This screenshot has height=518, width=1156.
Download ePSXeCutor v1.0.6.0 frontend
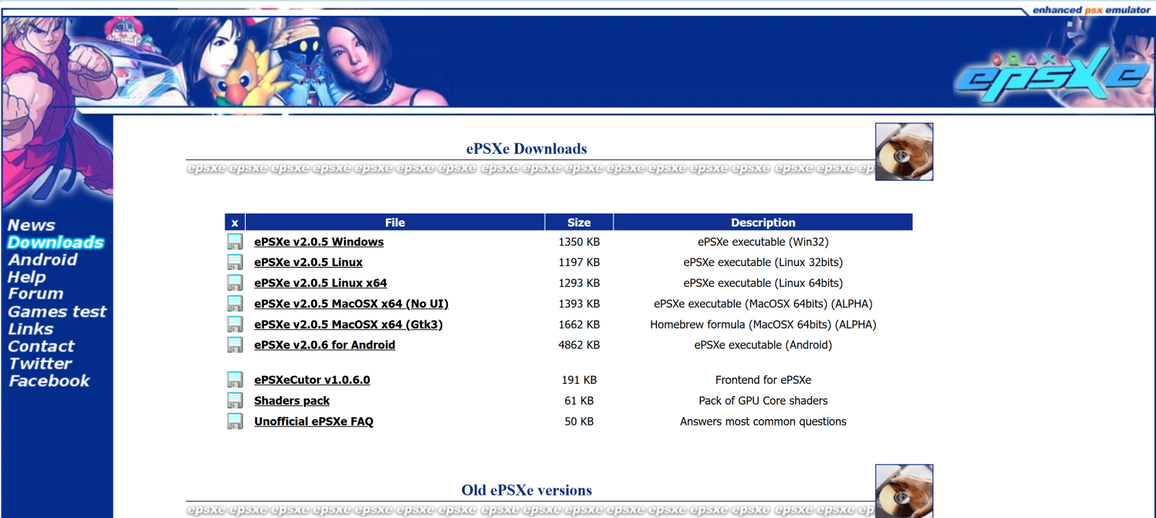click(x=312, y=379)
